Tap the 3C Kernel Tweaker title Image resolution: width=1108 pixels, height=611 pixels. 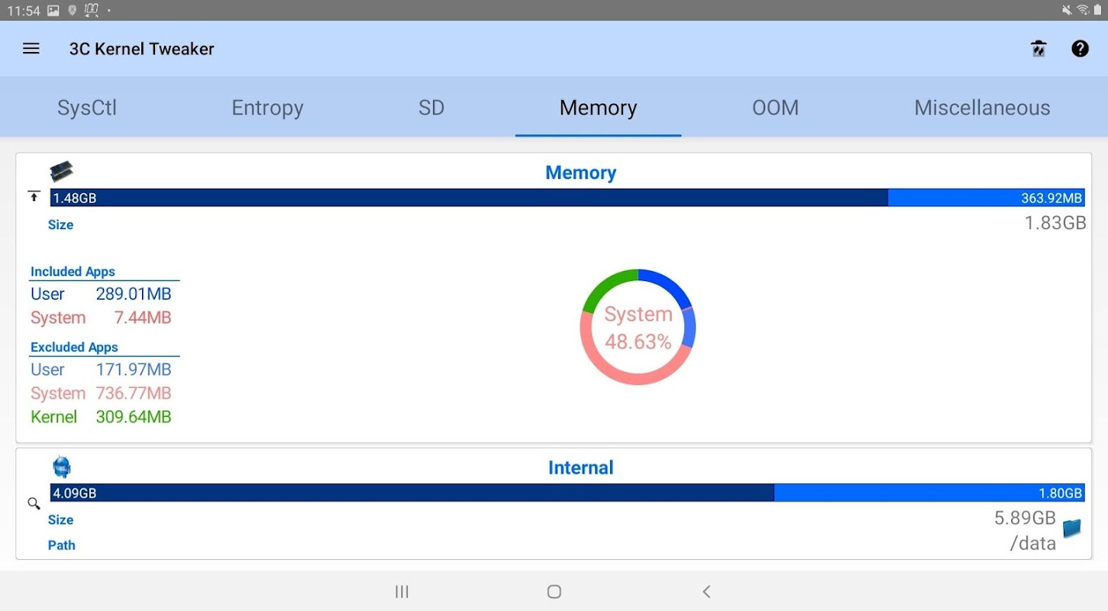coord(141,49)
